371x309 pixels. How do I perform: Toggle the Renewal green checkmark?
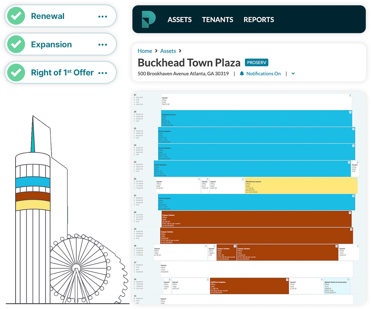16,16
